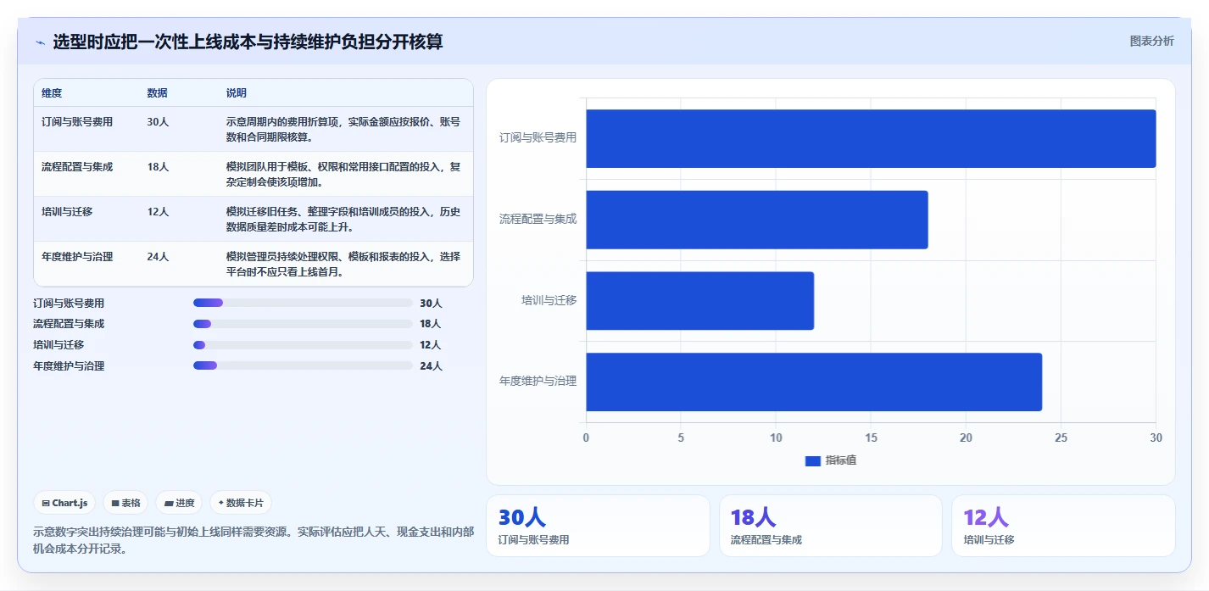Click the 年度维护与治理 progress bar

(303, 366)
